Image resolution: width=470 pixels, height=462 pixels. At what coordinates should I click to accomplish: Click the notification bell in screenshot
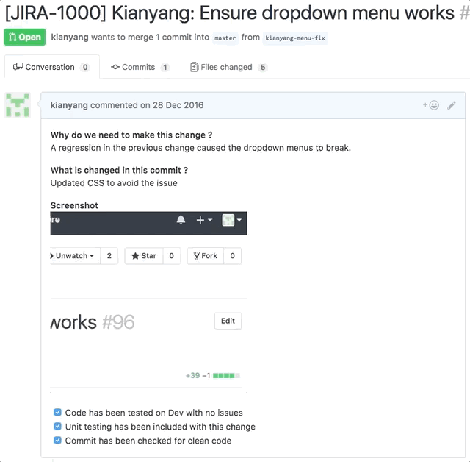[x=181, y=220]
